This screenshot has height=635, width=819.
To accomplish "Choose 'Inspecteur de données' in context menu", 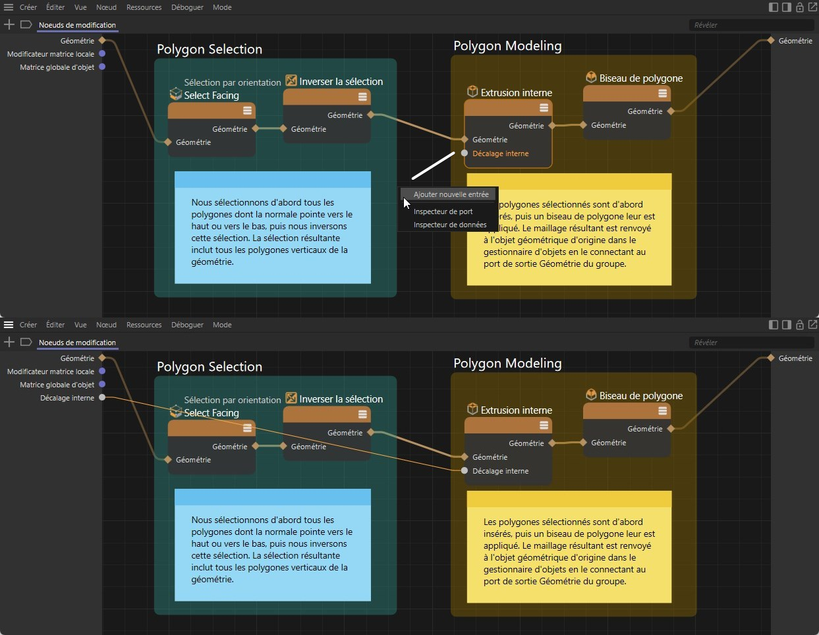I will point(450,225).
